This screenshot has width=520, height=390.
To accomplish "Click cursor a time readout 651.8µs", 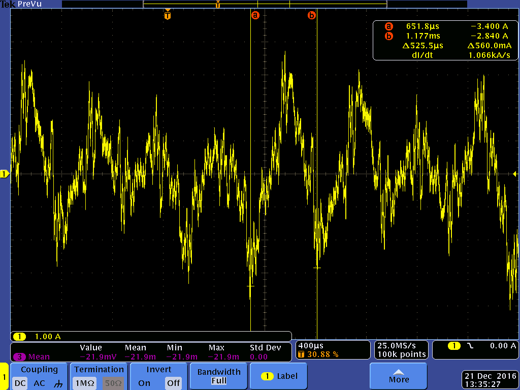I will pos(422,26).
